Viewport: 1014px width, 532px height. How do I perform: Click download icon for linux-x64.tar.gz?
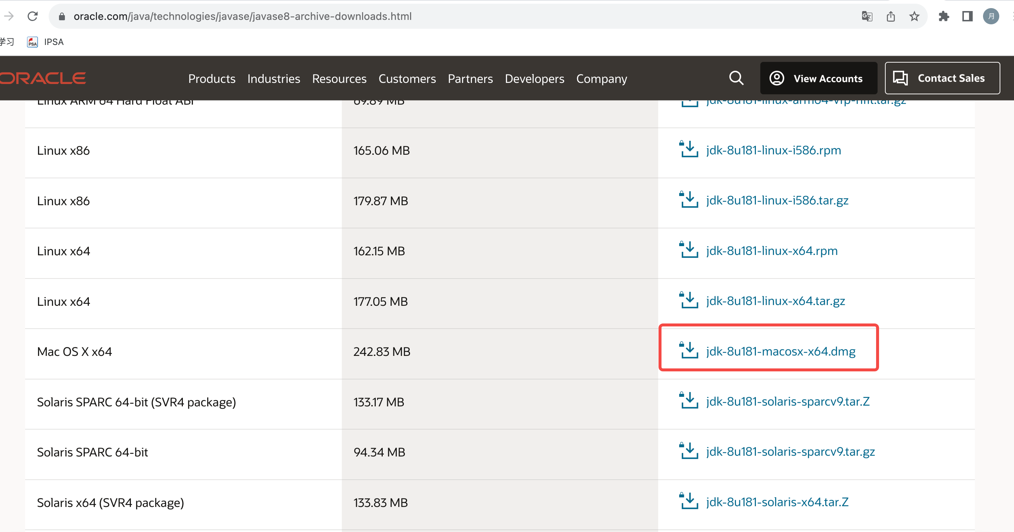tap(688, 300)
